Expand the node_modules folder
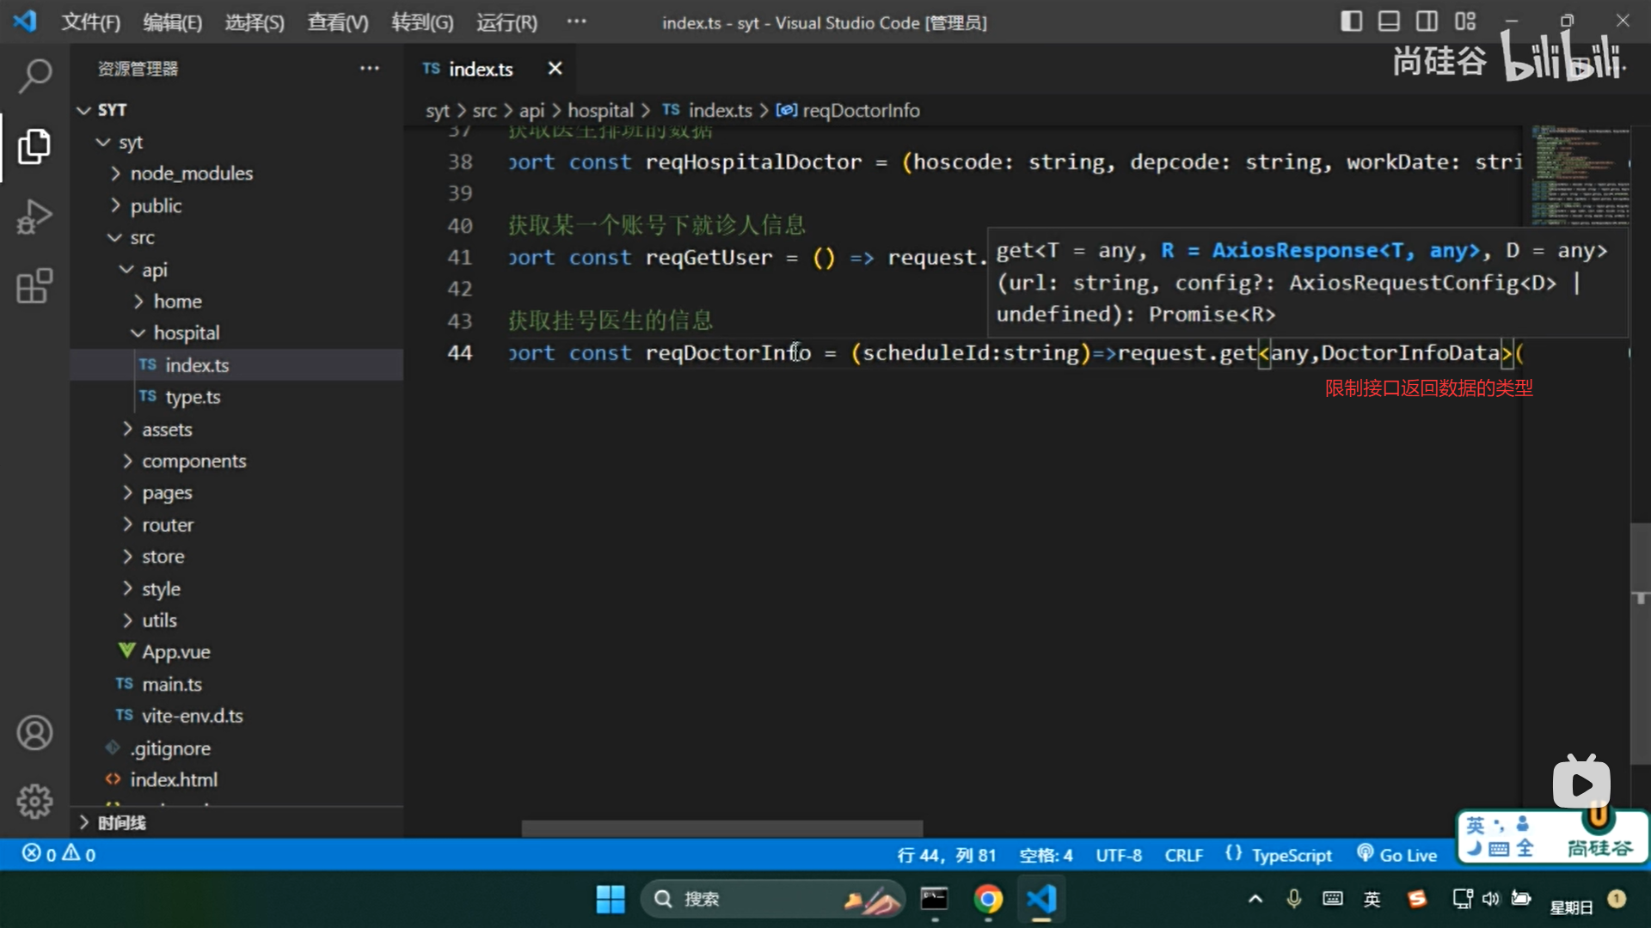 191,174
